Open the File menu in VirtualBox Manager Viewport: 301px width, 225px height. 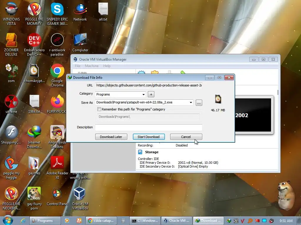tap(78, 66)
